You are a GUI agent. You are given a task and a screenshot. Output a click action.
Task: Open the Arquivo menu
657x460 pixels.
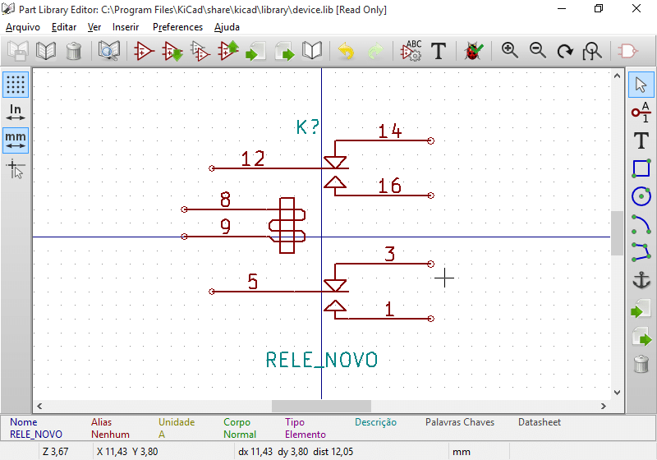coord(23,27)
